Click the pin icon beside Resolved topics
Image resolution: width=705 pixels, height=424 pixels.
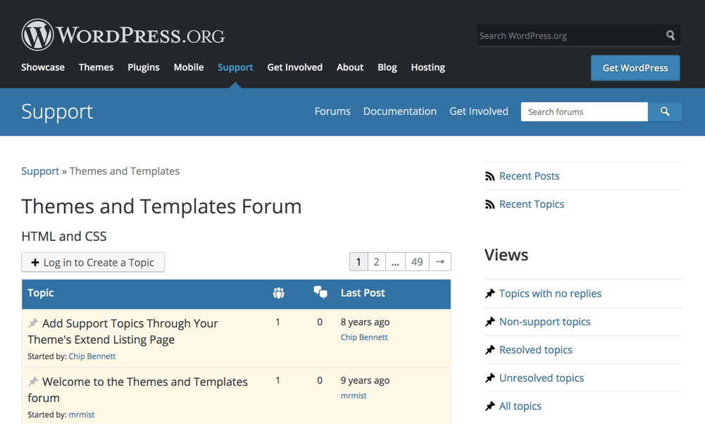(x=489, y=350)
